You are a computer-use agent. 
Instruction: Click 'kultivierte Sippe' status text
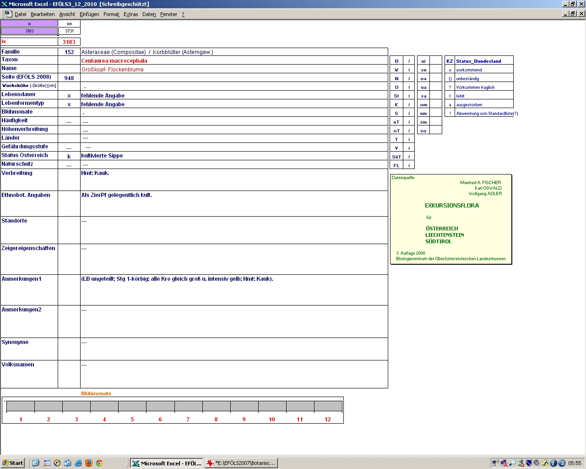tap(102, 156)
